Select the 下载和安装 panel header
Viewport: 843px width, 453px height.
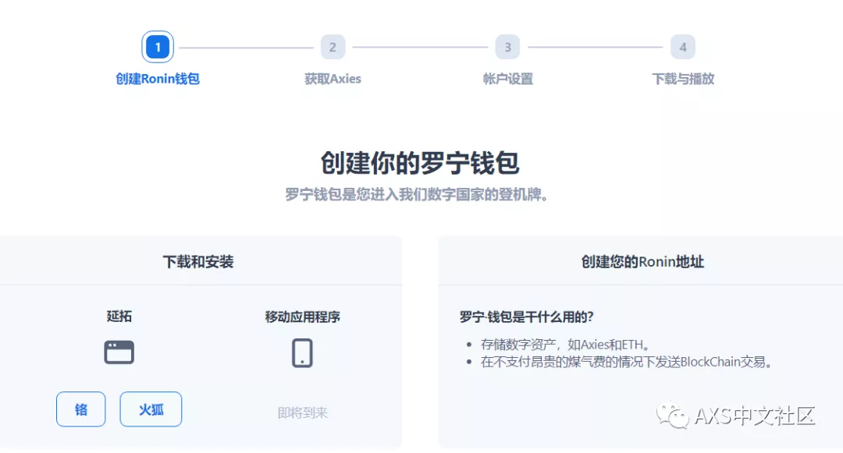(198, 262)
